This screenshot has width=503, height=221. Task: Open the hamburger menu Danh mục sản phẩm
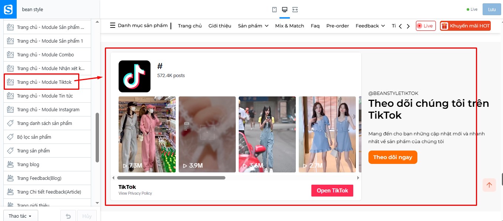(x=139, y=26)
